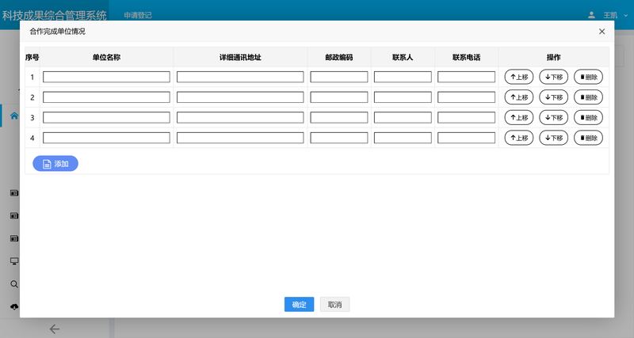Focus 联系人 field in row 3
Image resolution: width=634 pixels, height=338 pixels.
coord(403,117)
